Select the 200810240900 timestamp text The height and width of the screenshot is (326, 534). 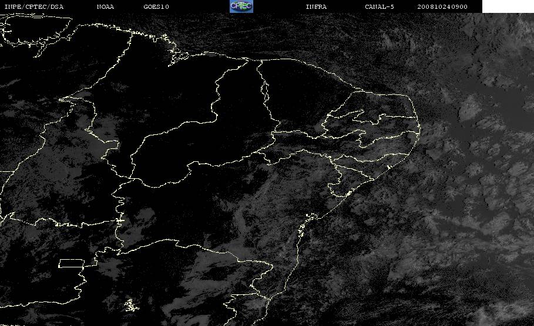coord(442,7)
